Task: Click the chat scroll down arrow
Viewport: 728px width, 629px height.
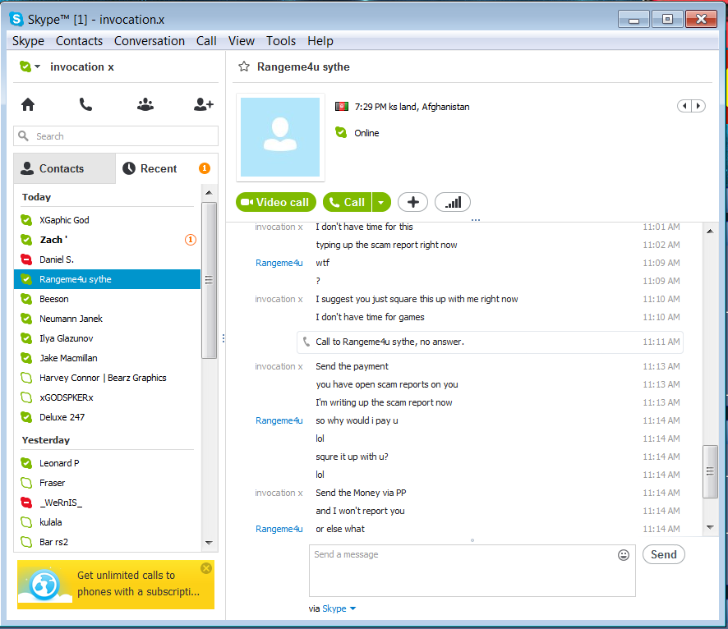Action: click(710, 527)
